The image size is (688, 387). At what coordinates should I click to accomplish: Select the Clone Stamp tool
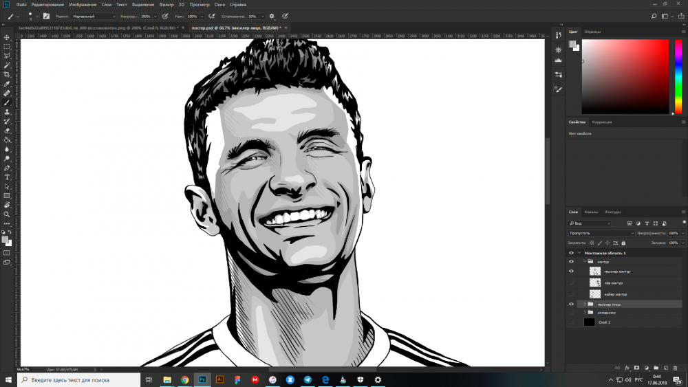click(x=7, y=112)
